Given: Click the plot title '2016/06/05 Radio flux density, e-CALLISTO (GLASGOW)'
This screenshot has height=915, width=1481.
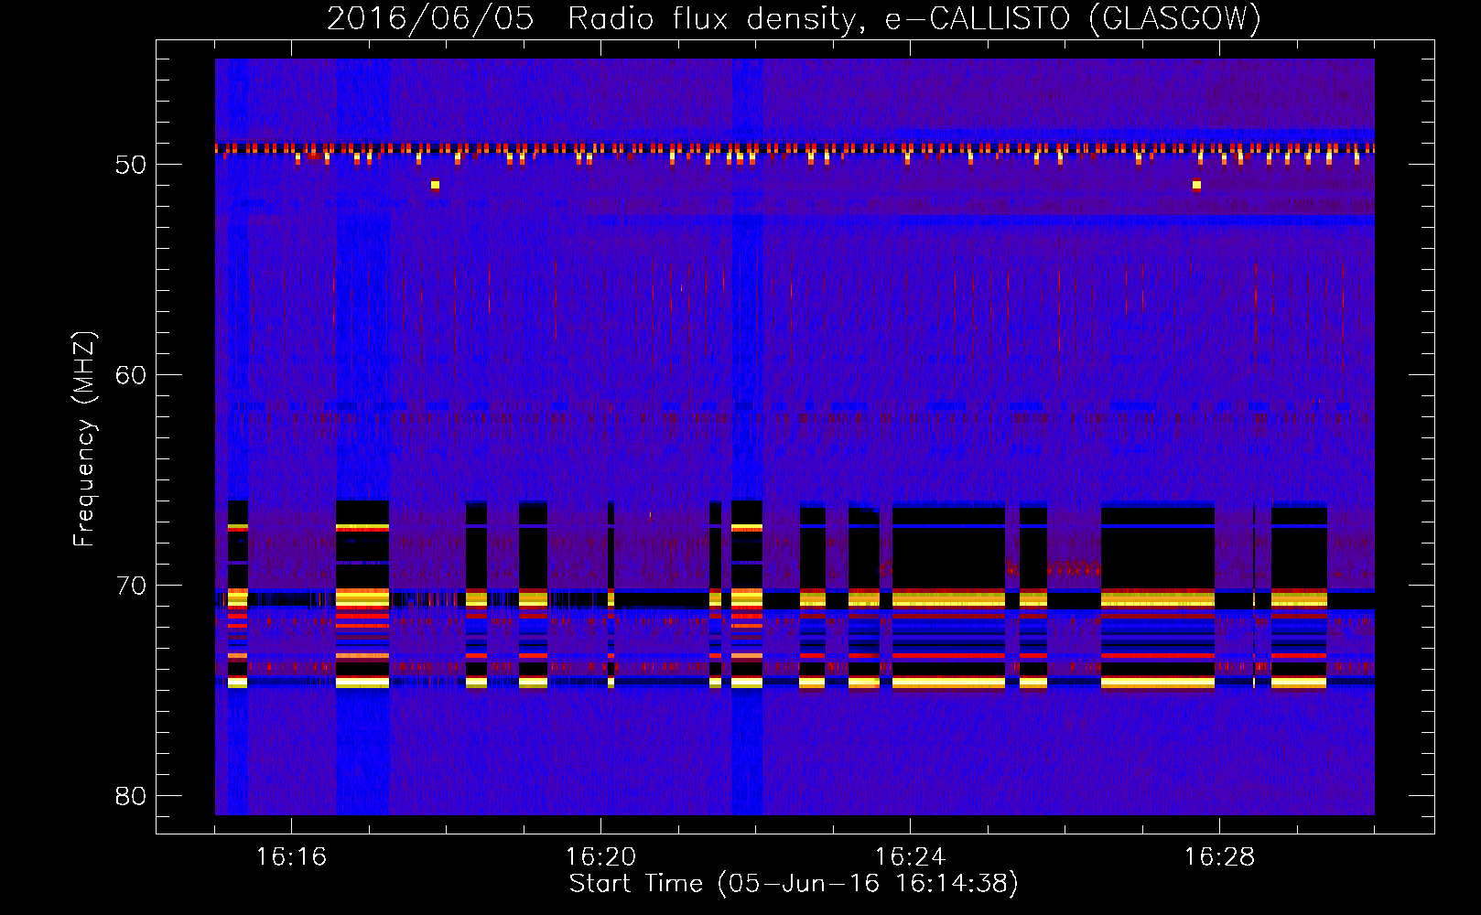Looking at the screenshot, I should [795, 19].
